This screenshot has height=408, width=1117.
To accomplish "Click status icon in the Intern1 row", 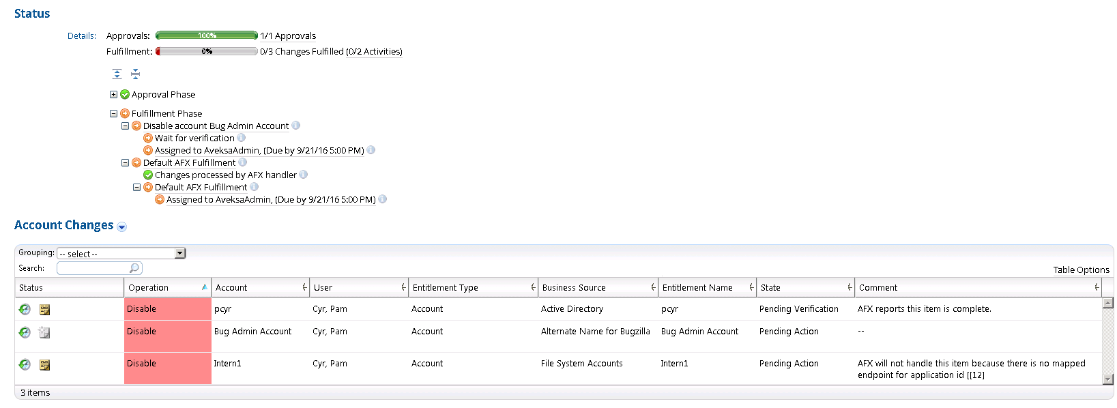I will [25, 365].
